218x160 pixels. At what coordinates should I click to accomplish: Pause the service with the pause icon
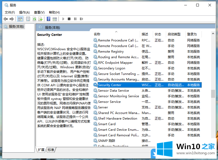(x=75, y=19)
